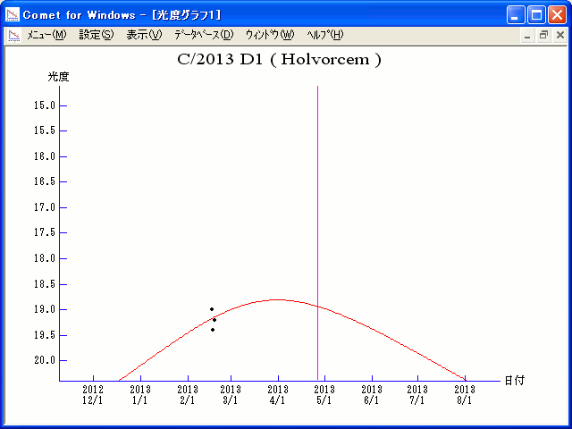Click the 光度 axis label
This screenshot has width=572, height=429.
[58, 77]
